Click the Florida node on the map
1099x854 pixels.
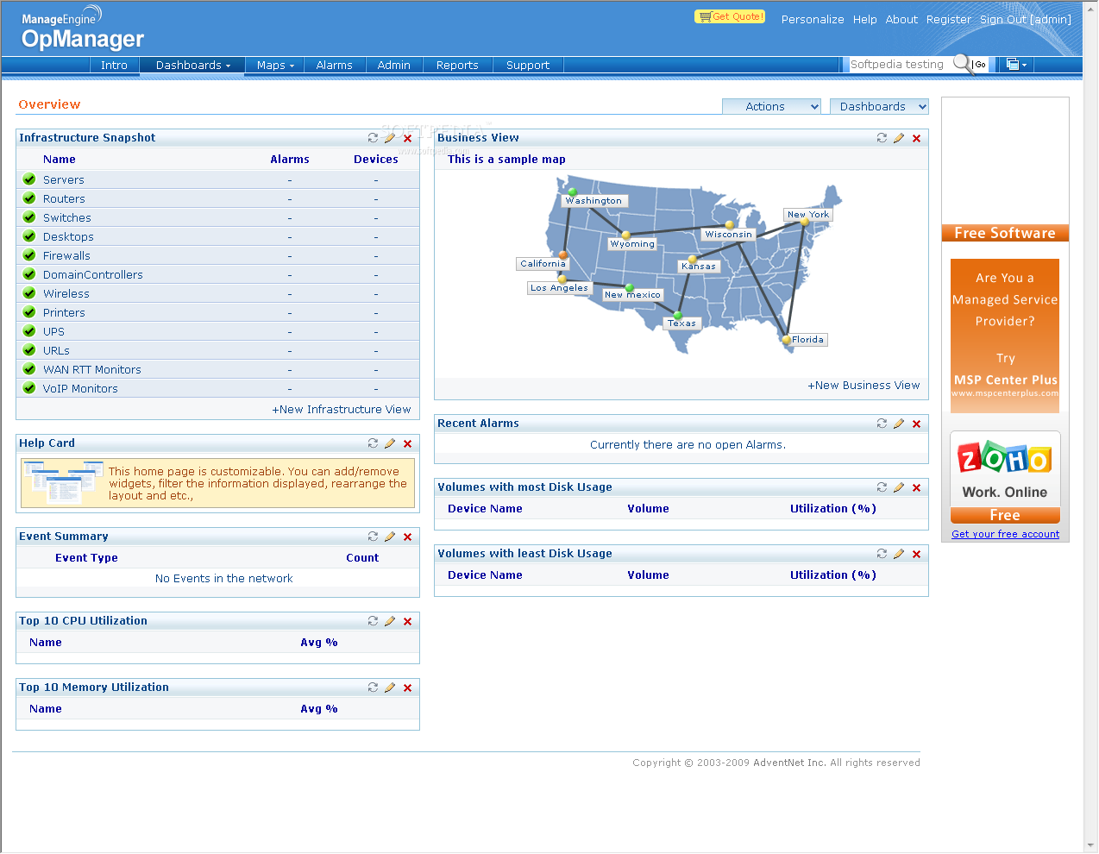click(787, 340)
